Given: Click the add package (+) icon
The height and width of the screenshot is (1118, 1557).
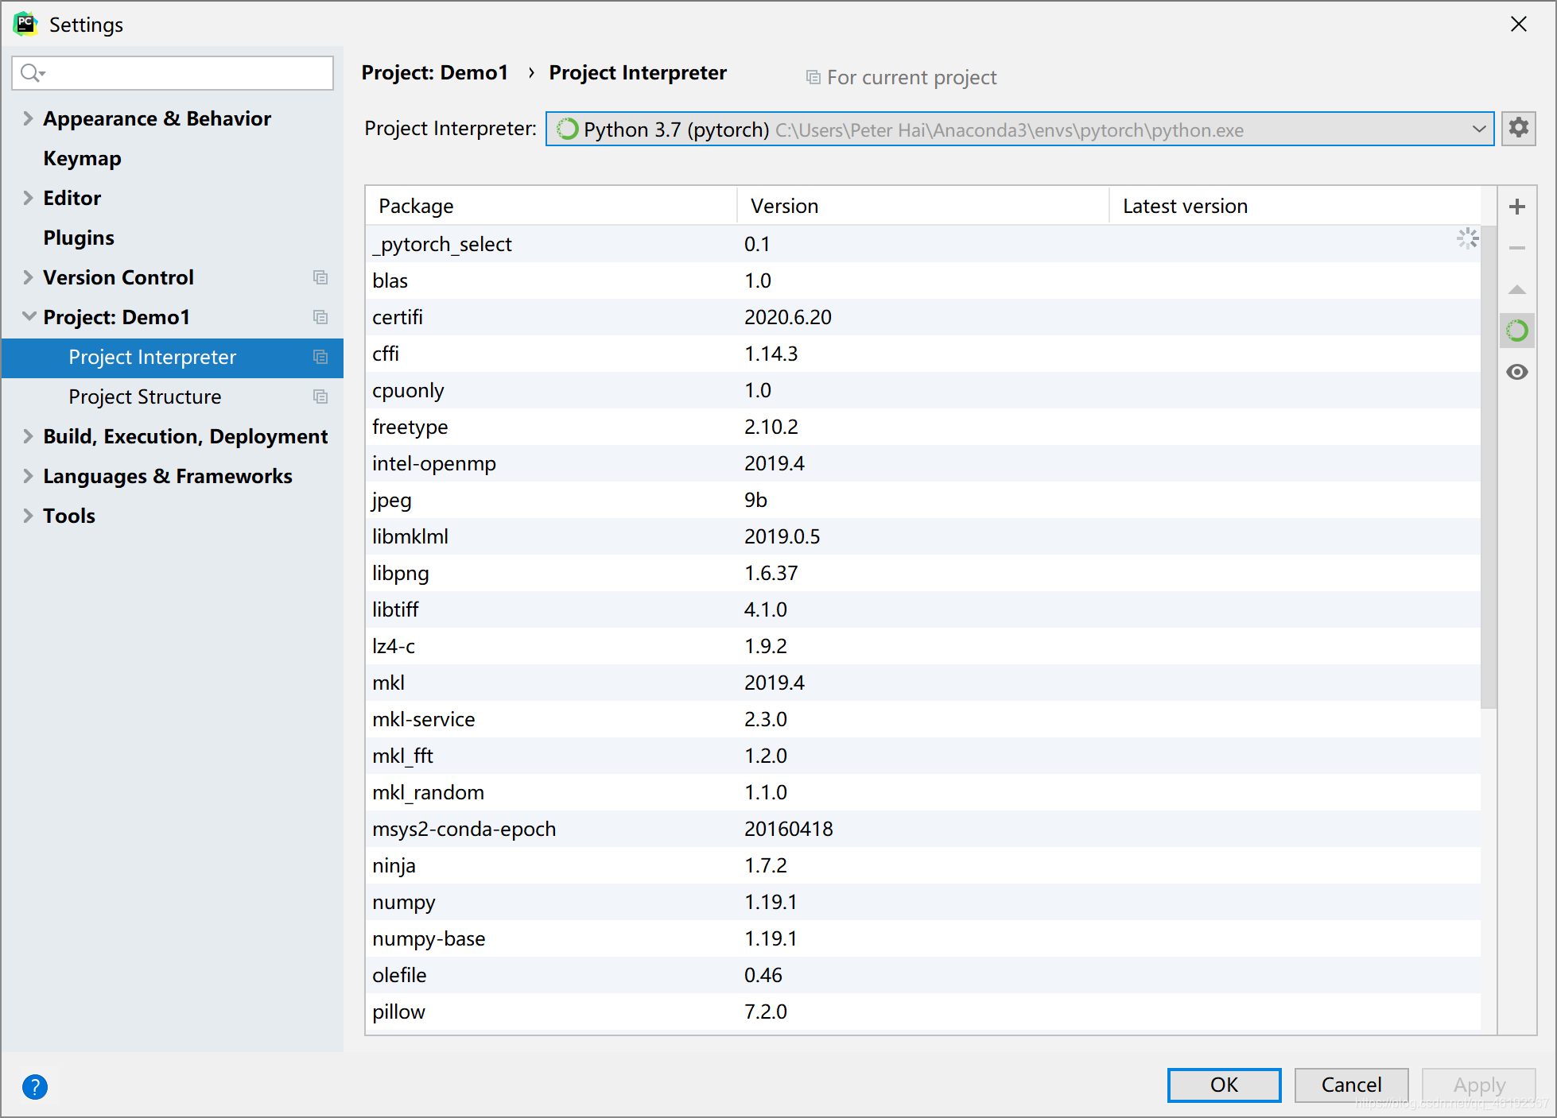Looking at the screenshot, I should tap(1517, 204).
